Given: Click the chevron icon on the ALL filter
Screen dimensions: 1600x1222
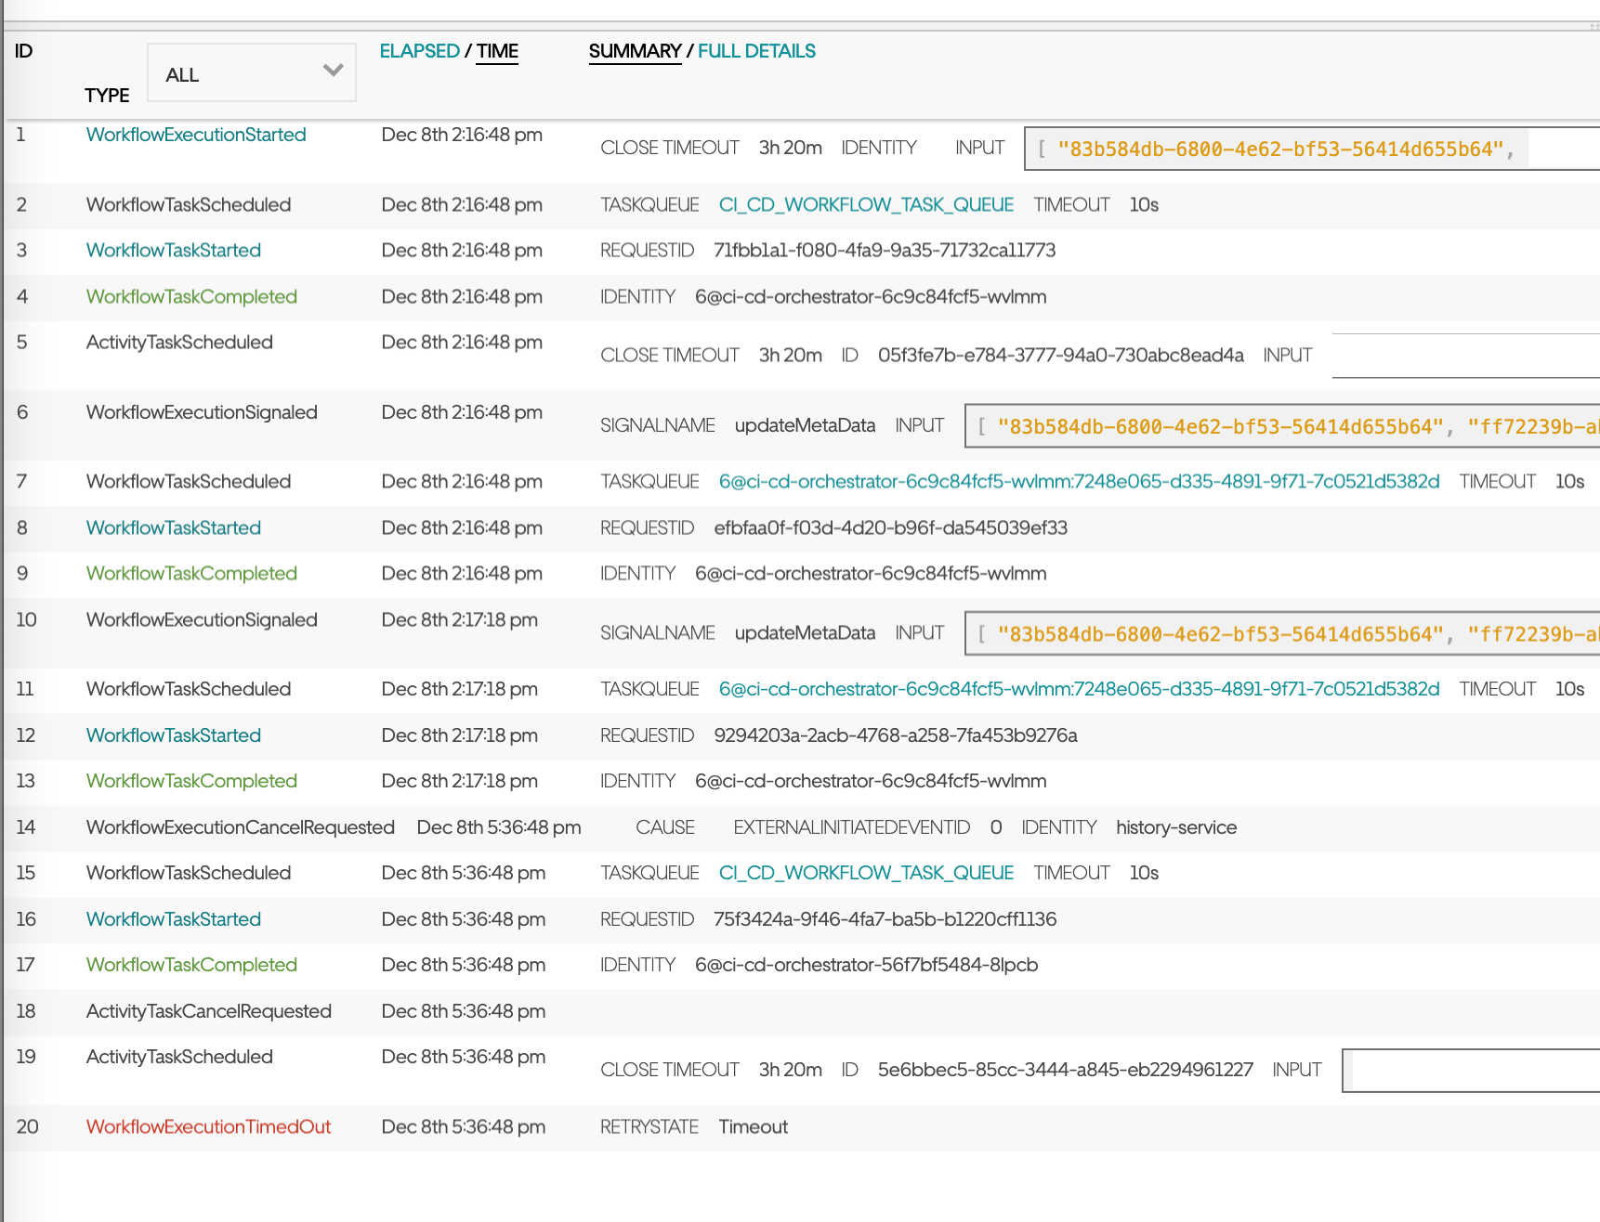Looking at the screenshot, I should coord(332,71).
